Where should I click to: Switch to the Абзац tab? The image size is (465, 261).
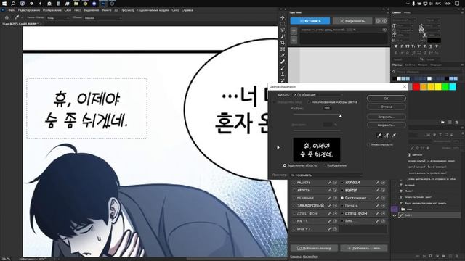click(407, 12)
